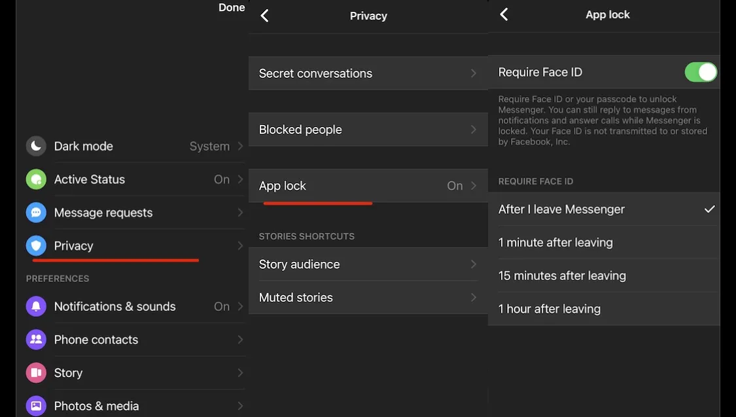This screenshot has width=736, height=417.
Task: Open Notifications & sounds settings
Action: click(135, 306)
